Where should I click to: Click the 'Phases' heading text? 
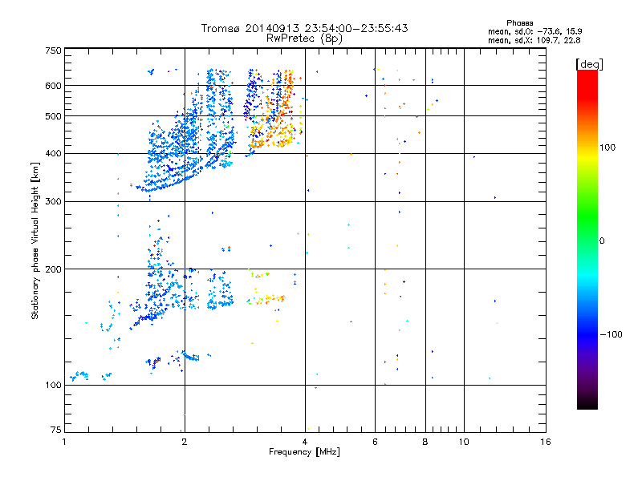(x=519, y=23)
